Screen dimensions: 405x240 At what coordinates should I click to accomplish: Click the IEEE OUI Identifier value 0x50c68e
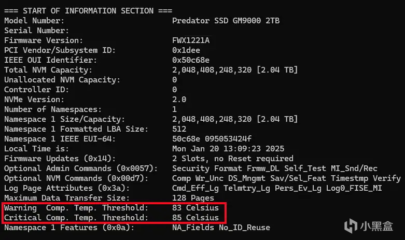pyautogui.click(x=191, y=60)
